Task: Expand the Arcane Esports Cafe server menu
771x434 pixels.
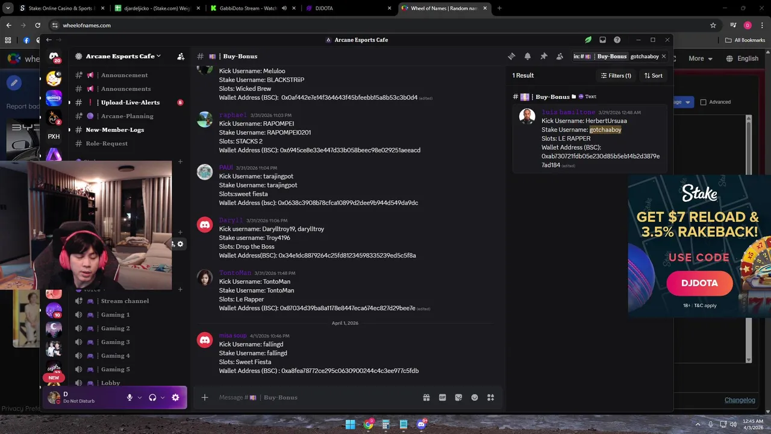Action: pos(123,56)
